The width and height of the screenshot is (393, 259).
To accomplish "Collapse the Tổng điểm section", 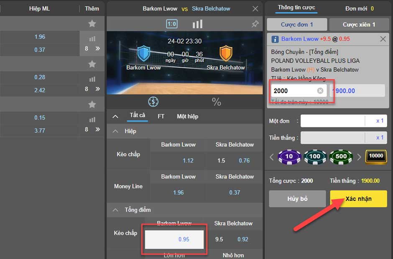I will (115, 210).
